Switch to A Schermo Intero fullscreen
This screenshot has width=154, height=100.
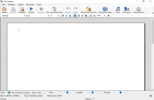(x=105, y=10)
